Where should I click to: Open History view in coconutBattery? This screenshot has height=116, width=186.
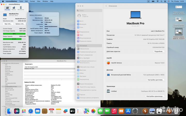click(14, 8)
